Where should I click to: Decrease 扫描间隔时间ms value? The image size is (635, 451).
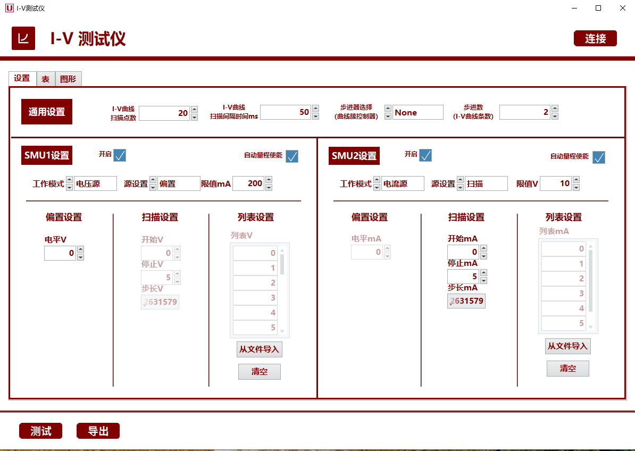[315, 116]
